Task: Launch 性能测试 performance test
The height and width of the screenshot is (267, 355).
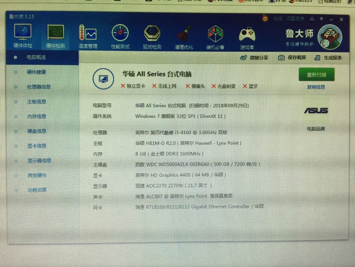Action: [120, 37]
